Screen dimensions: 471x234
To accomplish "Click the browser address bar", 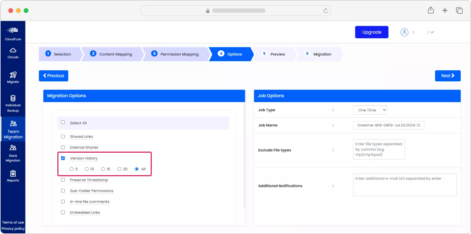I will 235,11.
